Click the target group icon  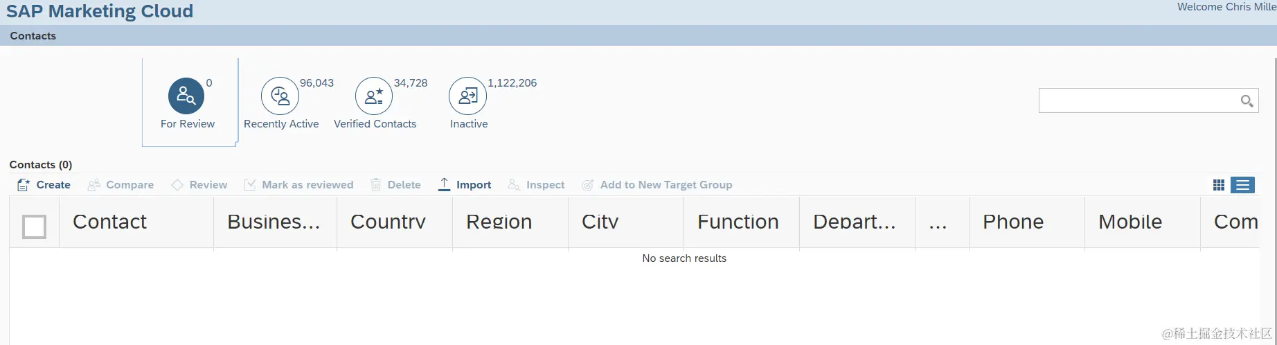coord(587,185)
